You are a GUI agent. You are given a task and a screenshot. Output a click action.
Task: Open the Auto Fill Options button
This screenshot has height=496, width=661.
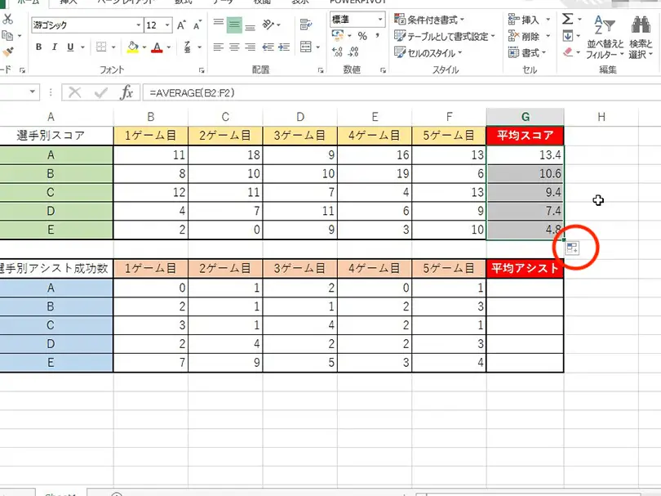(x=572, y=248)
